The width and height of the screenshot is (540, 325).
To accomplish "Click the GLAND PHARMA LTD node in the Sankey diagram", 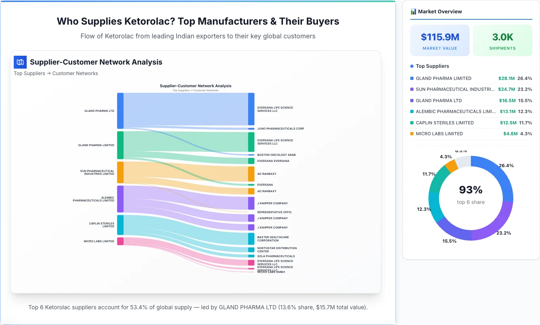I will (119, 111).
